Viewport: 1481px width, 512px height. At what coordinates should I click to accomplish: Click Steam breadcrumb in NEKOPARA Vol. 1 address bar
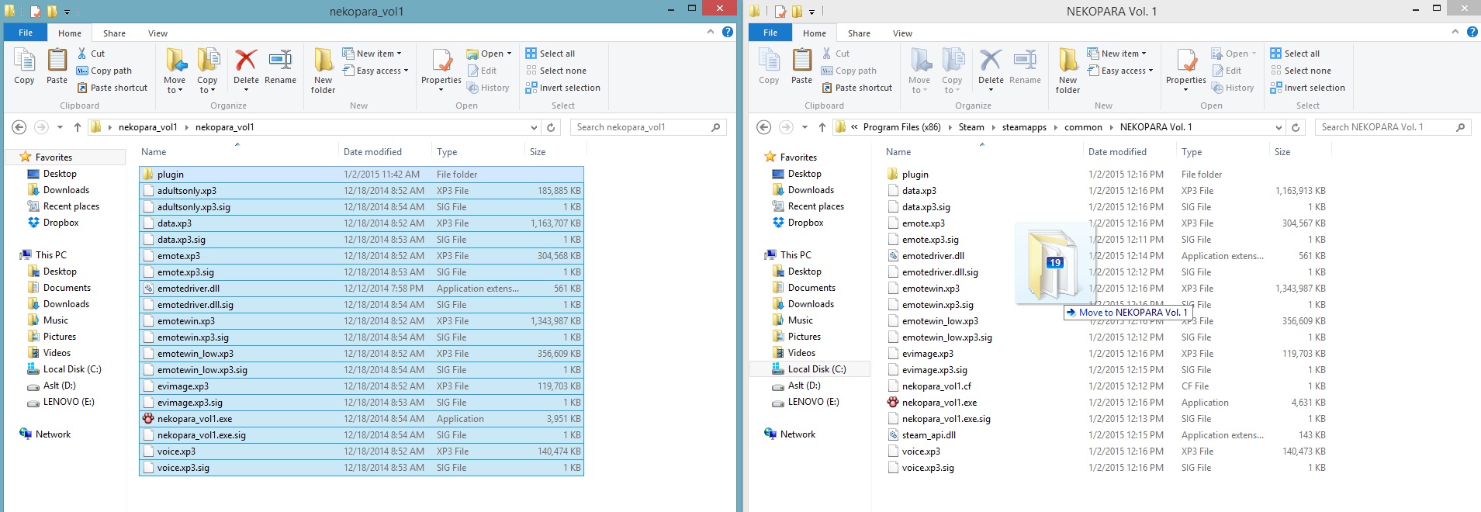[x=971, y=127]
